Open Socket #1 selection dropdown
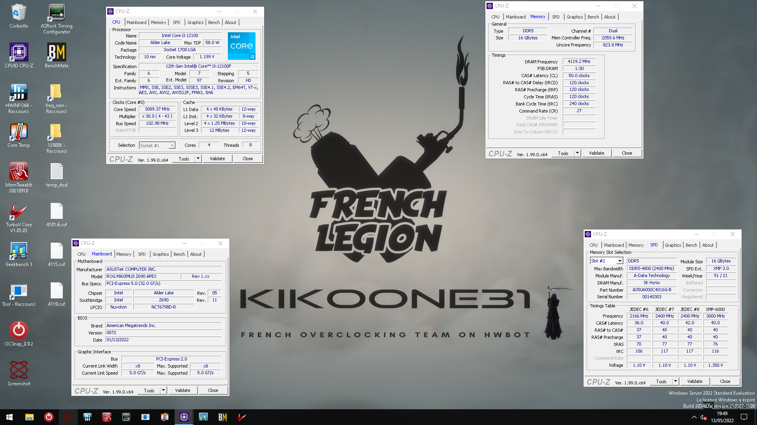 point(157,146)
